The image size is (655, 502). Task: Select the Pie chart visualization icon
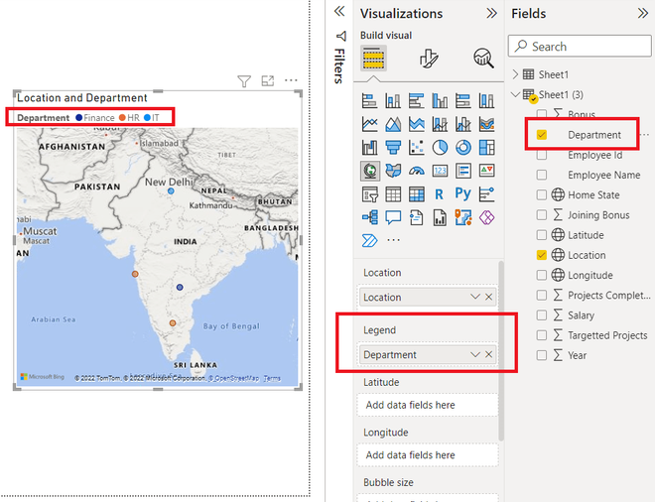[x=440, y=147]
